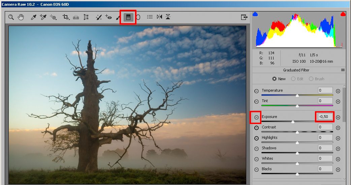Activate the Crop tool

(x=66, y=17)
